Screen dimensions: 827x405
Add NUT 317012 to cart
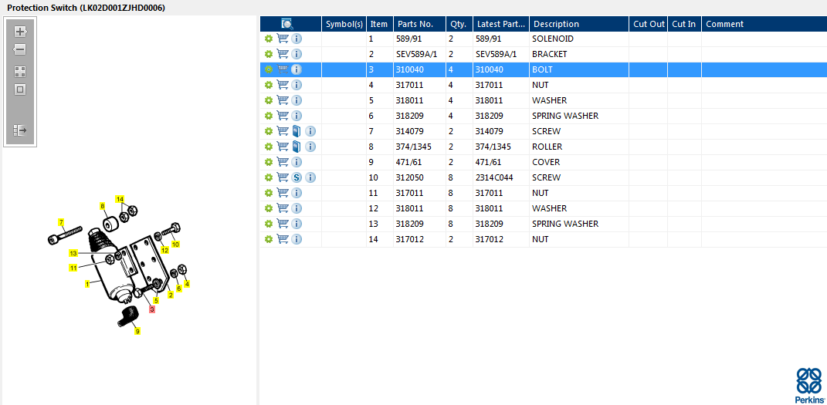click(283, 239)
